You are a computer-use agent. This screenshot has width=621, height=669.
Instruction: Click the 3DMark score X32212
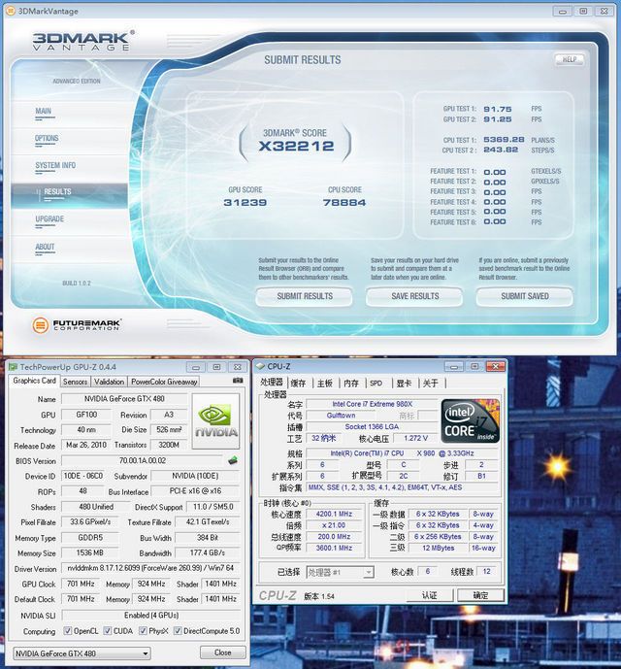[x=296, y=146]
